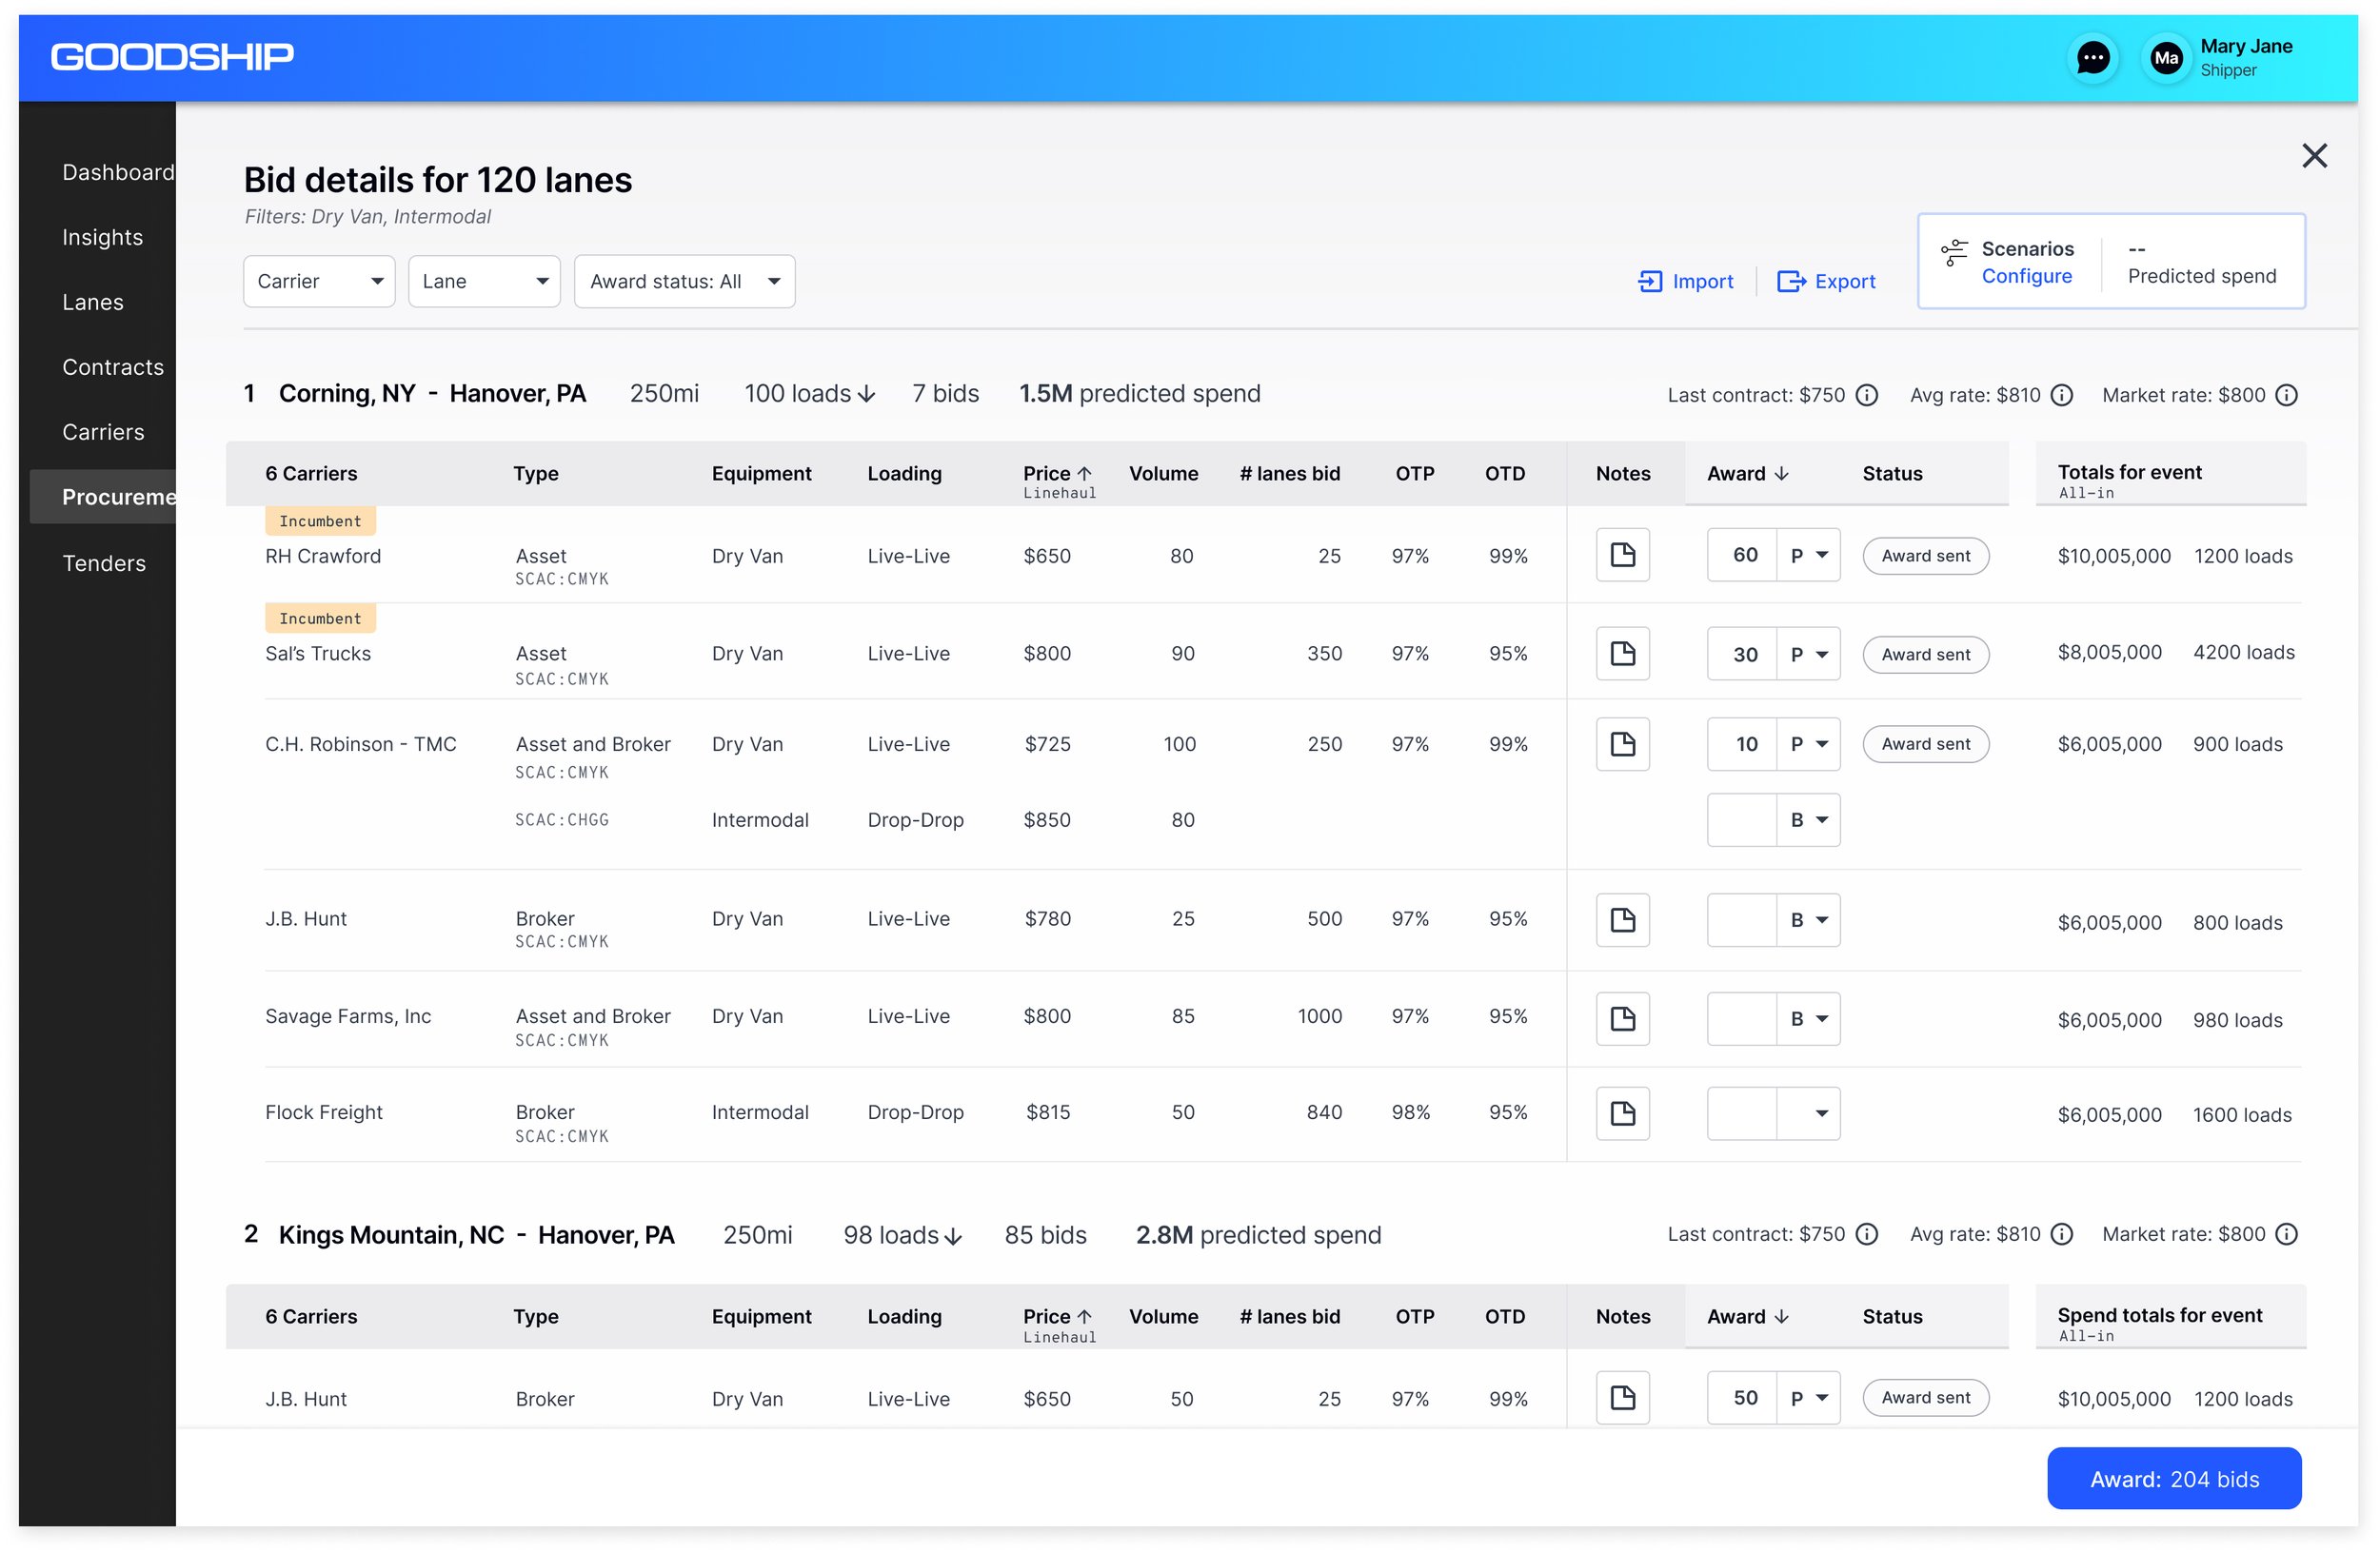This screenshot has height=1552, width=2380.
Task: Open empty award type dropdown for Flock Freight
Action: click(x=1808, y=1113)
